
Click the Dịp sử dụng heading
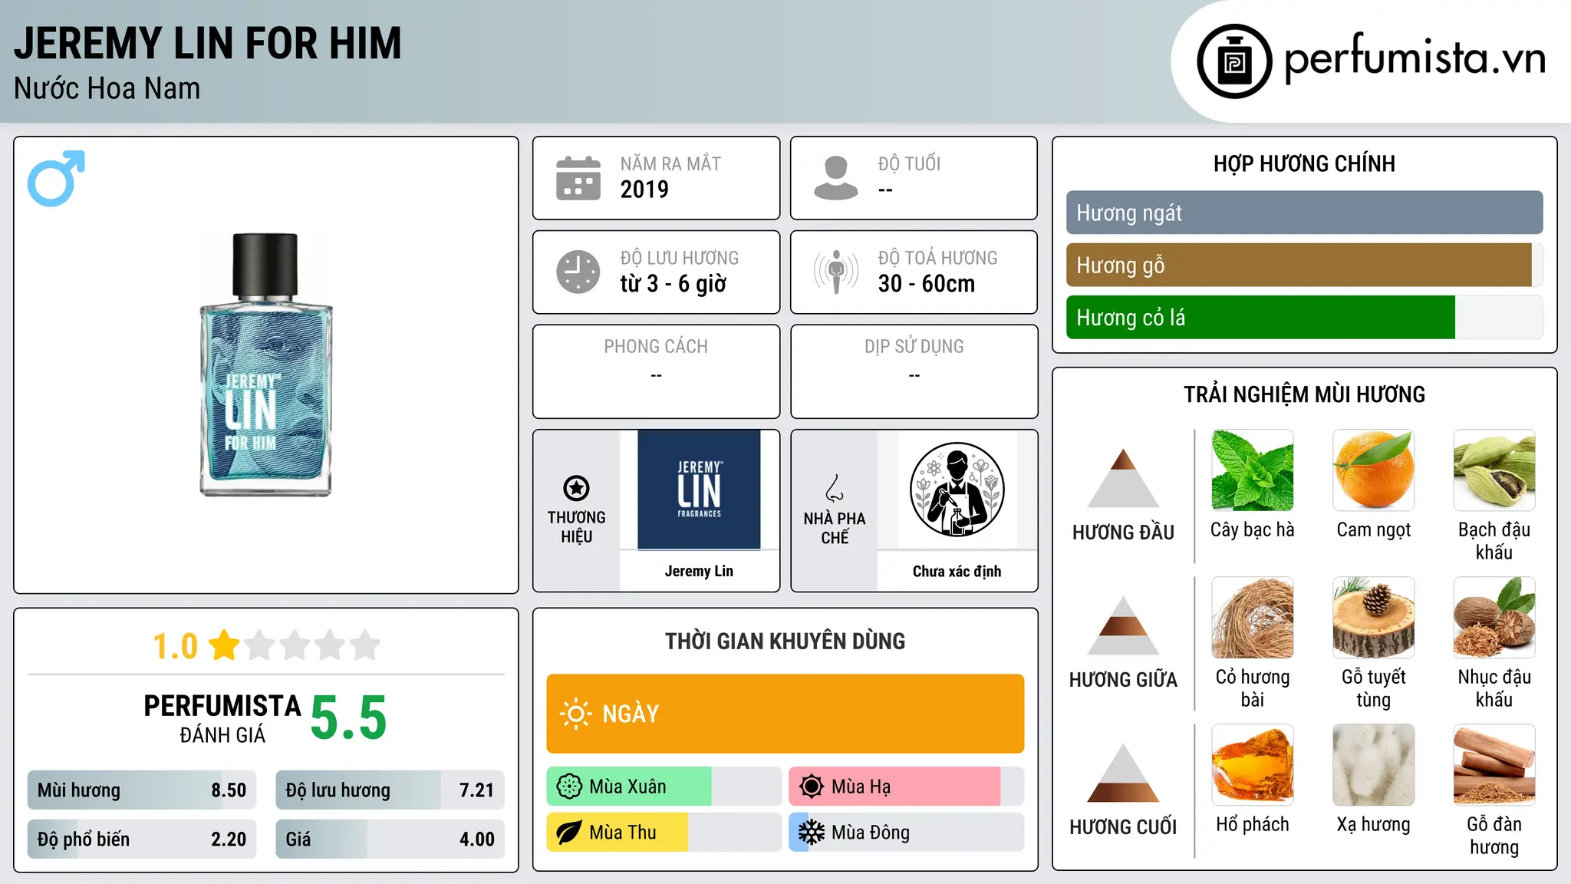(x=914, y=347)
